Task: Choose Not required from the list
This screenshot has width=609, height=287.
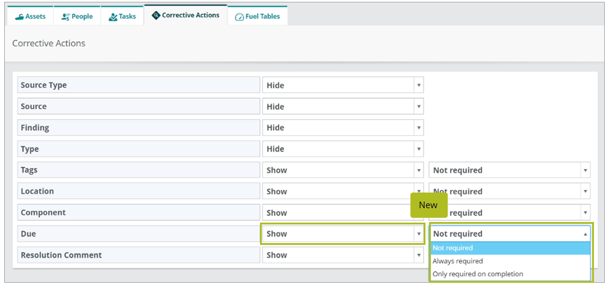Action: pos(510,248)
